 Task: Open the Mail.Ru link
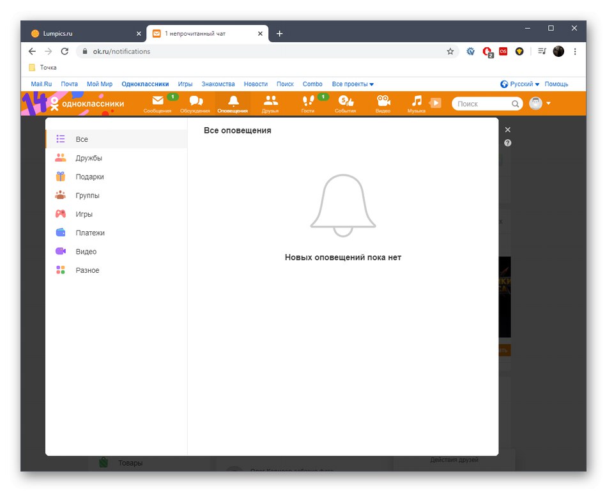[42, 84]
